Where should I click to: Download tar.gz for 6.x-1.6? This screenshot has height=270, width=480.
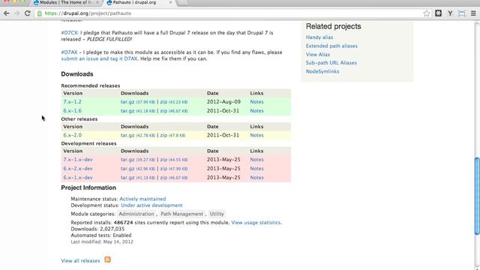127,111
